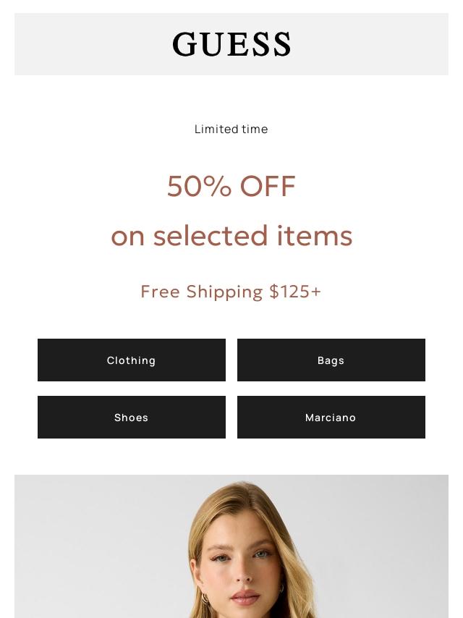This screenshot has width=463, height=618.
Task: Click the letter G in GUESS logo
Action: pyautogui.click(x=184, y=45)
